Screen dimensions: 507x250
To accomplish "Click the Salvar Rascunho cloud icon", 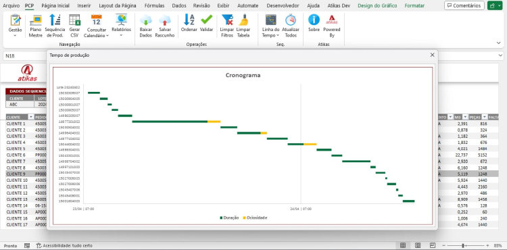I will pos(165,20).
